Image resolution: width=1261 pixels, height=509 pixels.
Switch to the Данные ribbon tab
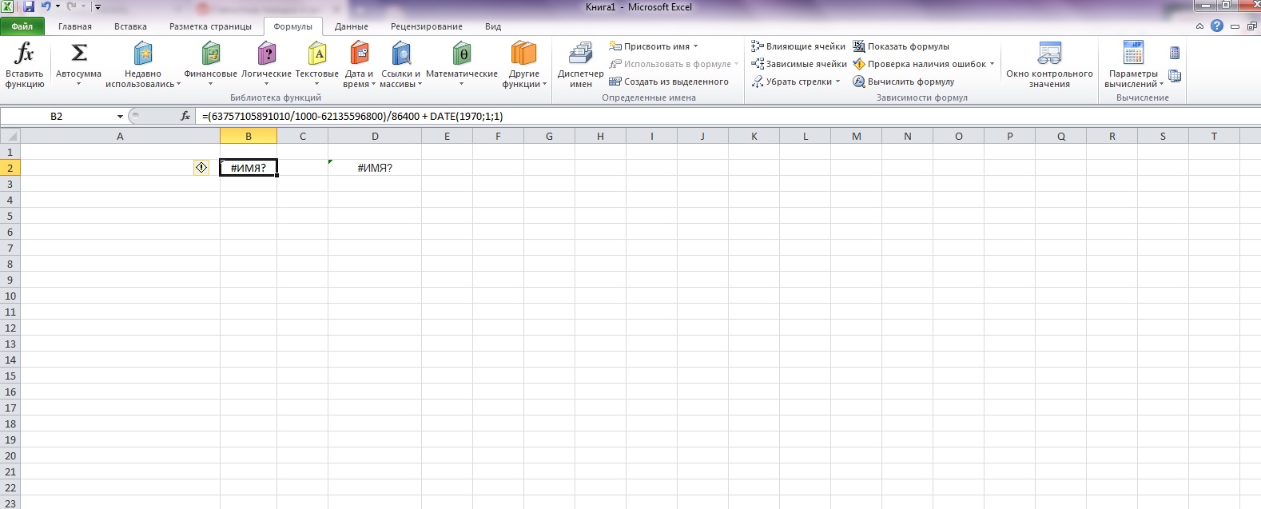point(351,26)
